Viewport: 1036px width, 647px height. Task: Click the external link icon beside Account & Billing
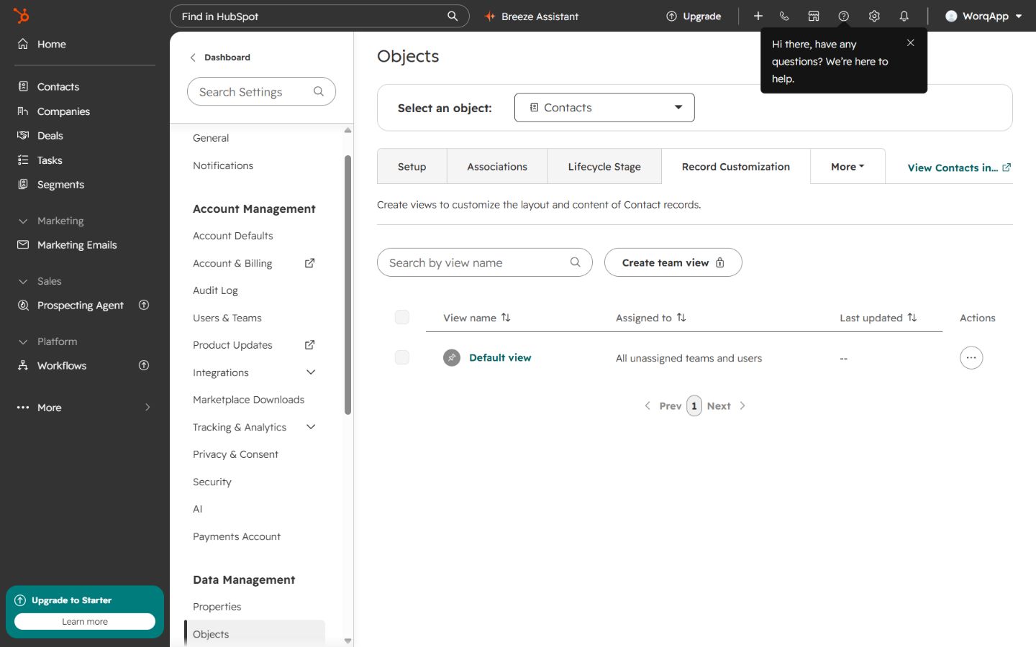tap(310, 263)
